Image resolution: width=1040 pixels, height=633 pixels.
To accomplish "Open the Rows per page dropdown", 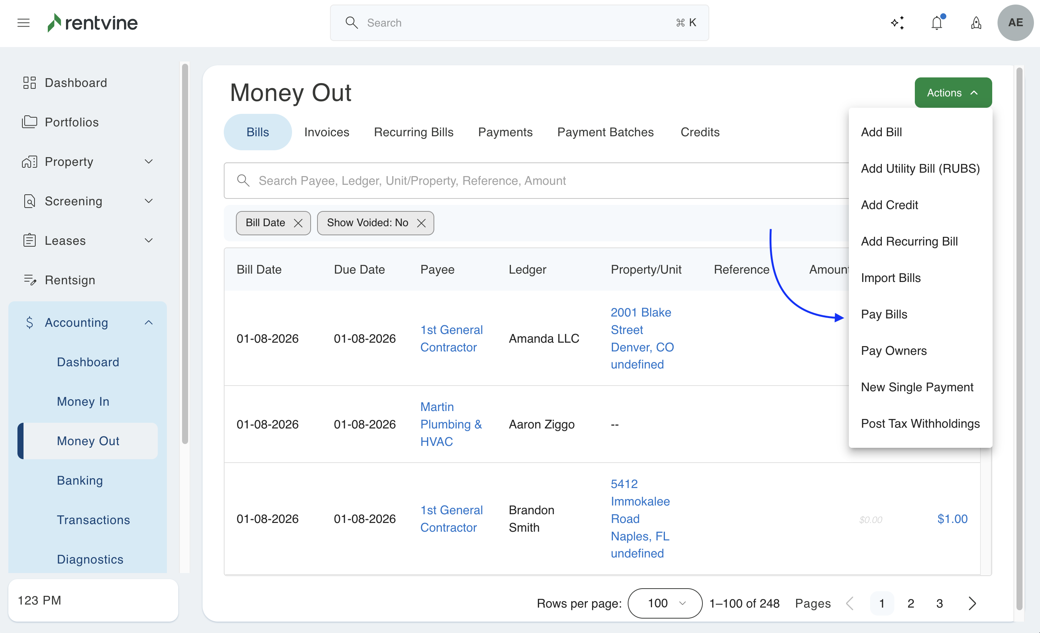I will (x=665, y=603).
